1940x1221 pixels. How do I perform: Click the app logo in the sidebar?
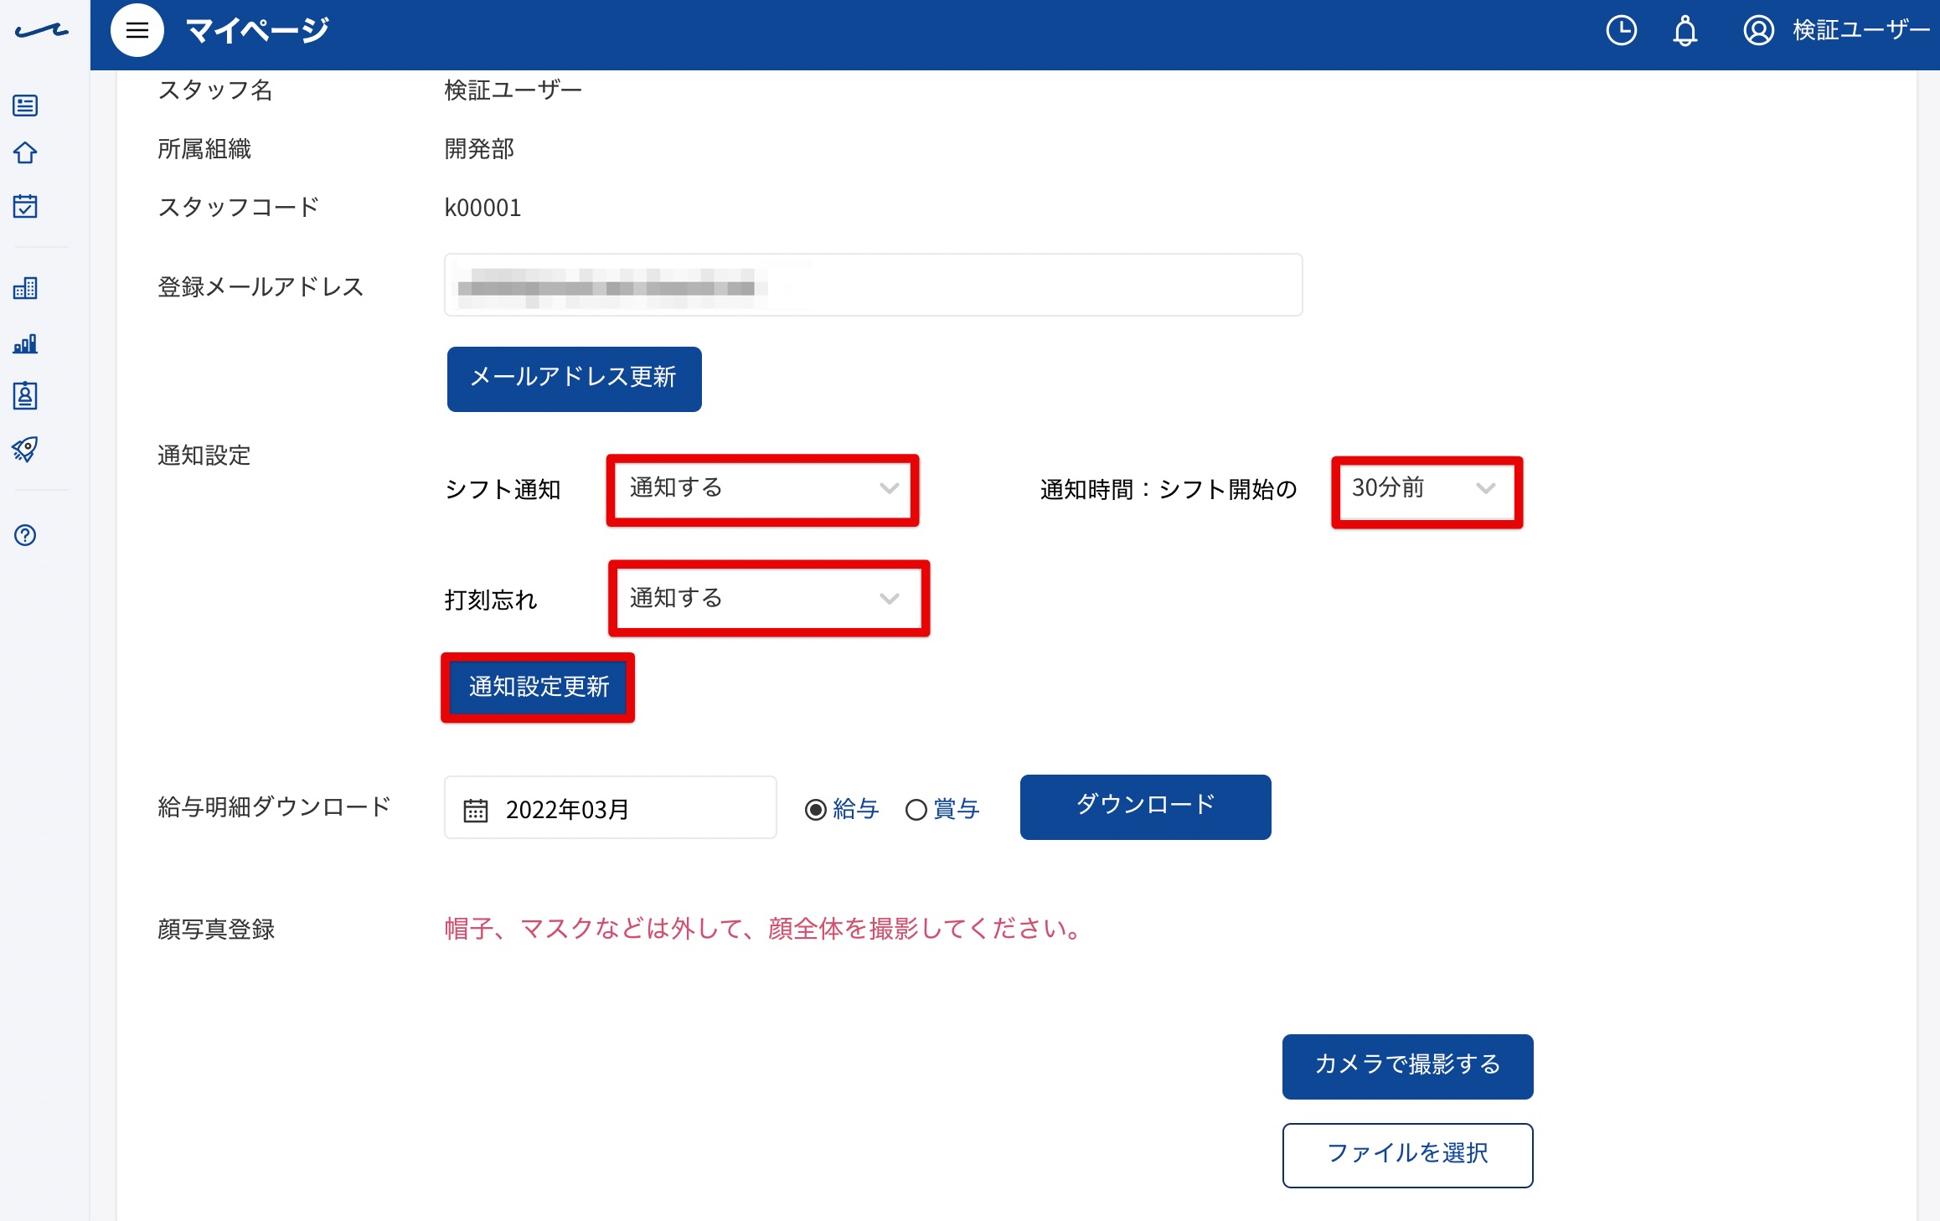[x=42, y=31]
